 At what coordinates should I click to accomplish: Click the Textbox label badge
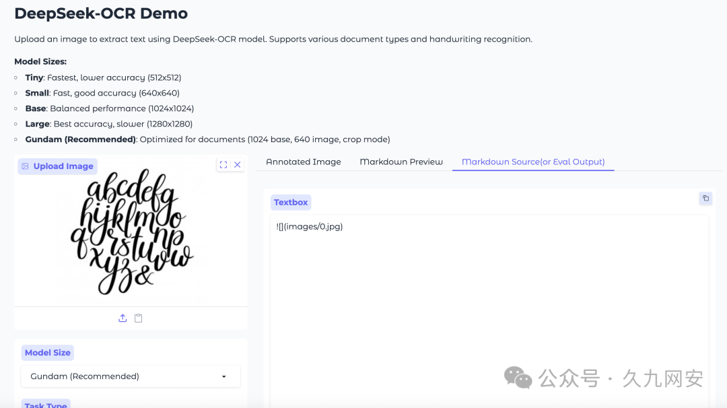(x=290, y=202)
